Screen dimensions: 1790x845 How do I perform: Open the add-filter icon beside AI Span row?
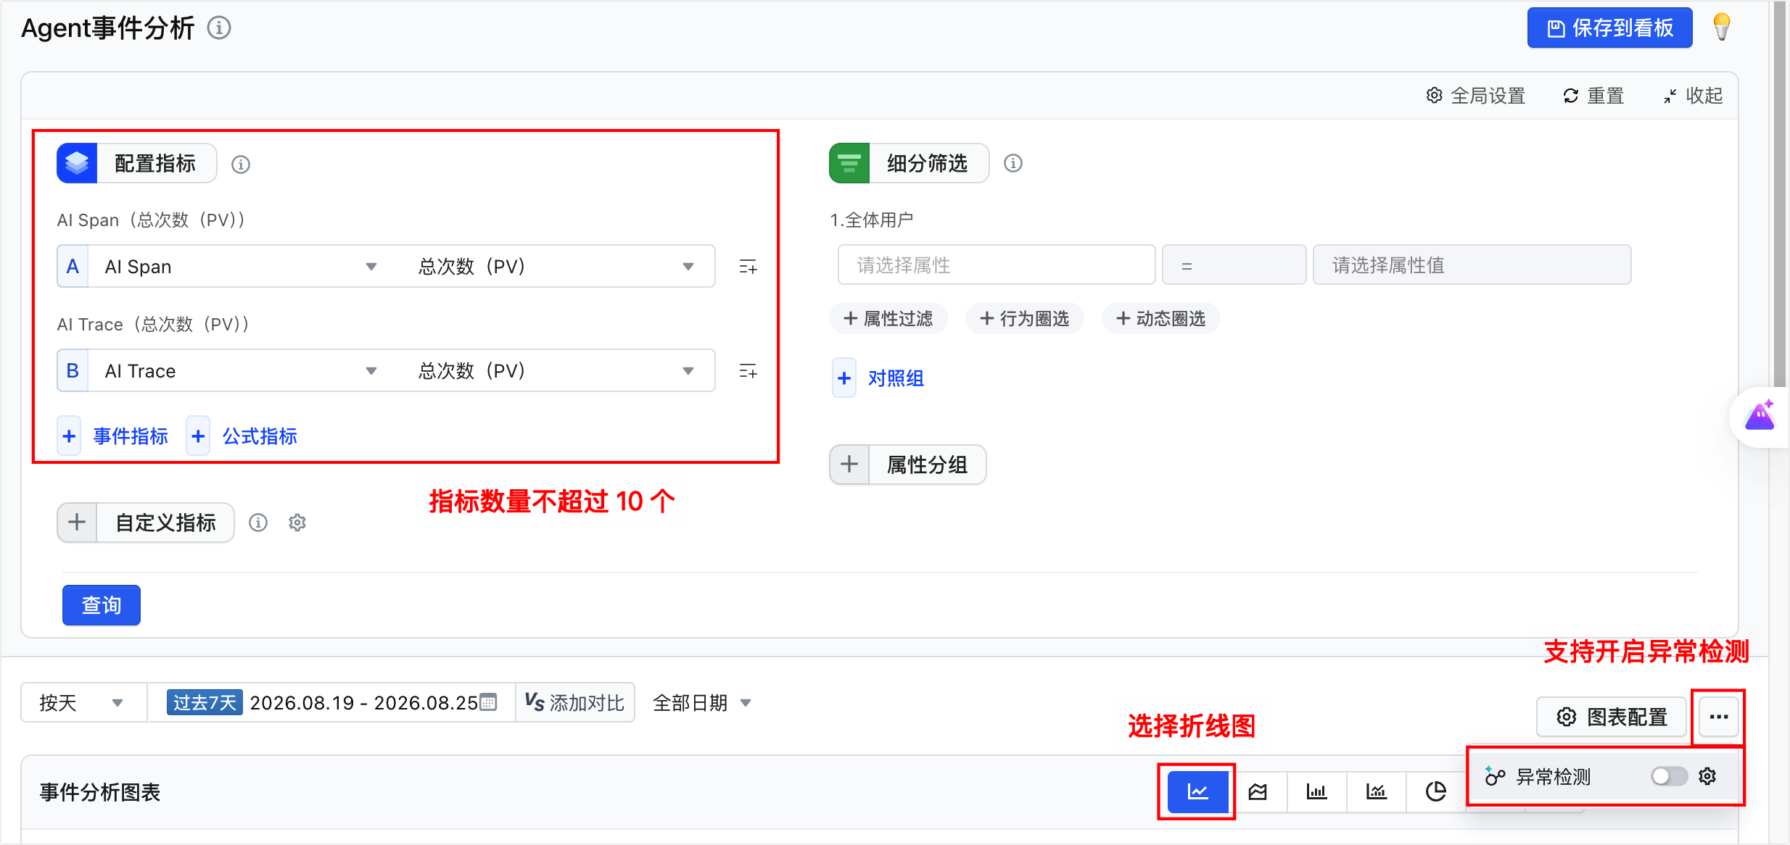point(748,267)
